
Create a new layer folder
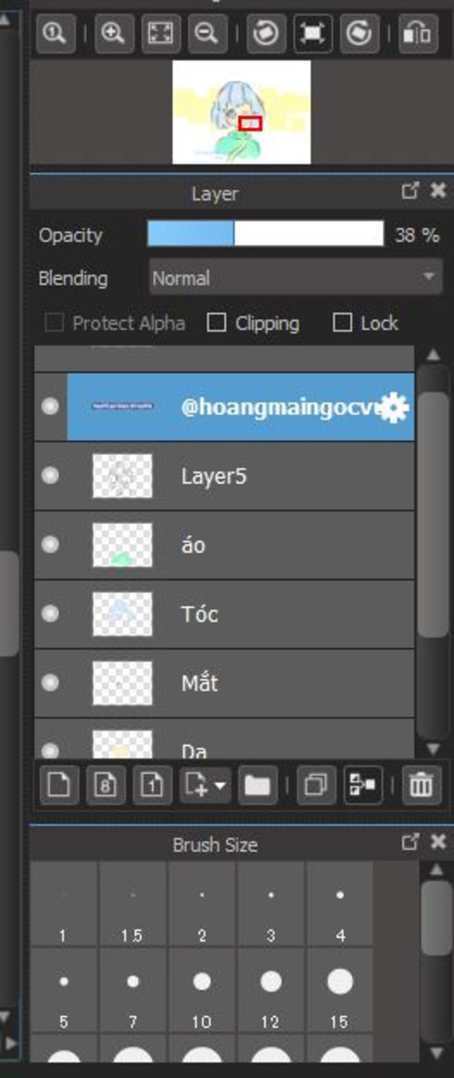tap(258, 785)
